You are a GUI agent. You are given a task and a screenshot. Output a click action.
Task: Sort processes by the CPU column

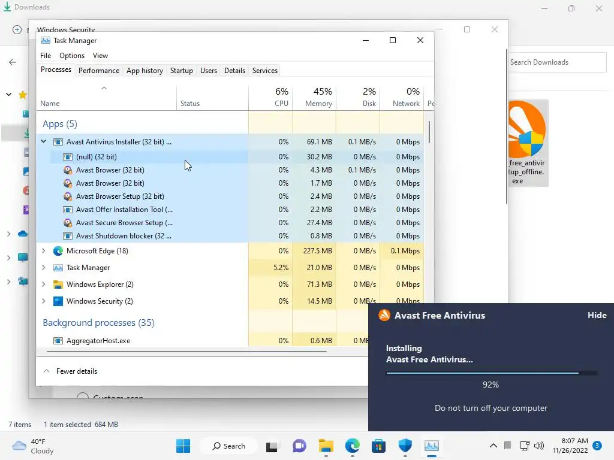coord(270,98)
